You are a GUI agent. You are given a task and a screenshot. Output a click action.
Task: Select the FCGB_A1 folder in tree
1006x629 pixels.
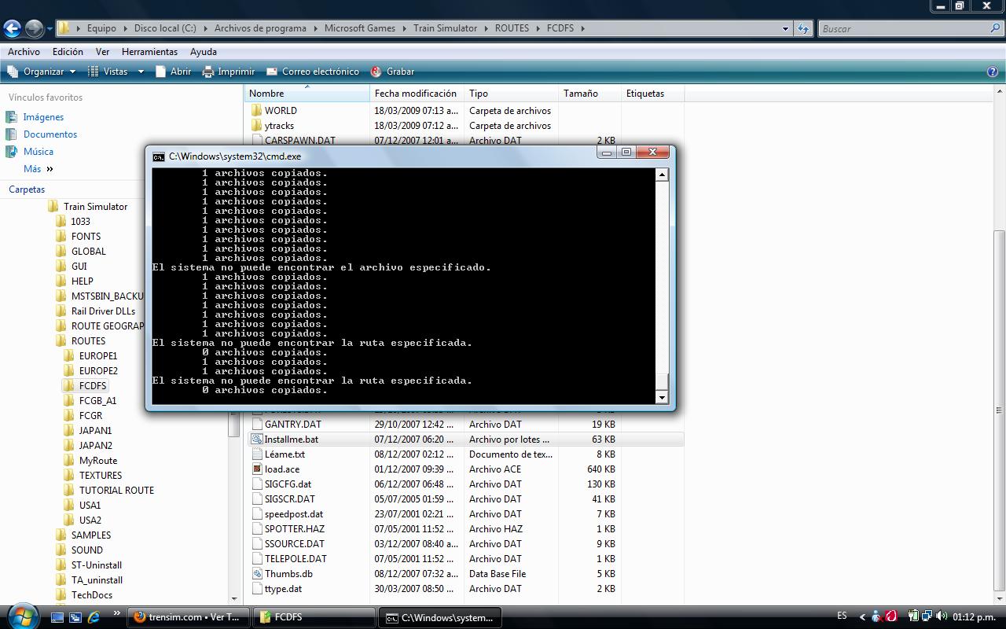97,401
